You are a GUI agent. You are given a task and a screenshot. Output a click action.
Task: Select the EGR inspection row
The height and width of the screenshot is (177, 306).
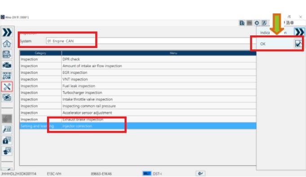pyautogui.click(x=138, y=73)
